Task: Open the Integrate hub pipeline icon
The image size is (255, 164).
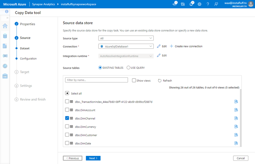Action: (x=5, y=56)
